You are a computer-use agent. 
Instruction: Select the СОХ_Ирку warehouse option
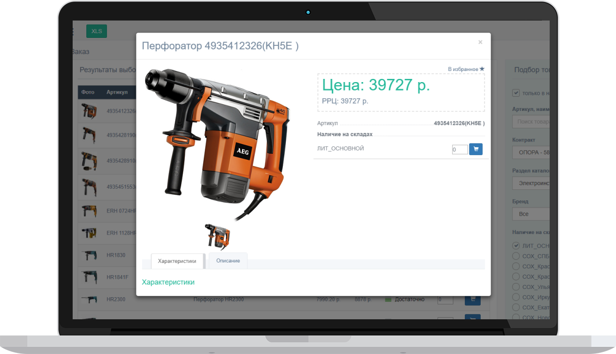tap(516, 297)
